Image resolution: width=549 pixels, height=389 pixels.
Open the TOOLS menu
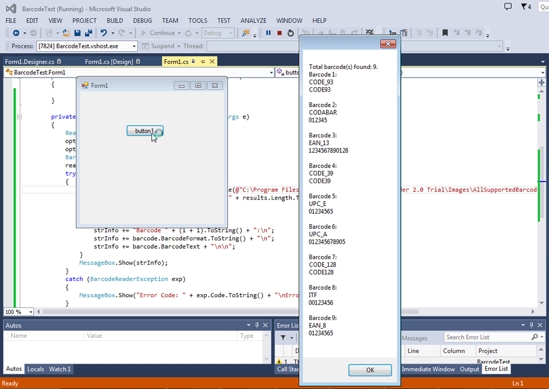click(x=198, y=21)
